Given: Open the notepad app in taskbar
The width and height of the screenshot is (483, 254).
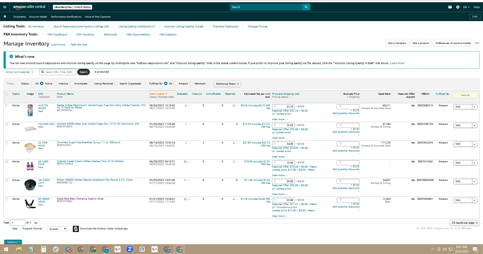Looking at the screenshot, I should tap(31, 249).
